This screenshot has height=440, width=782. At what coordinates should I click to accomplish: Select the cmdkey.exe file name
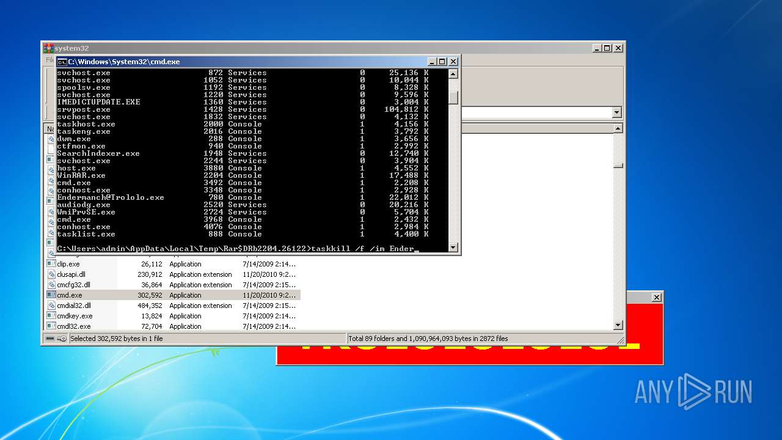coord(75,316)
